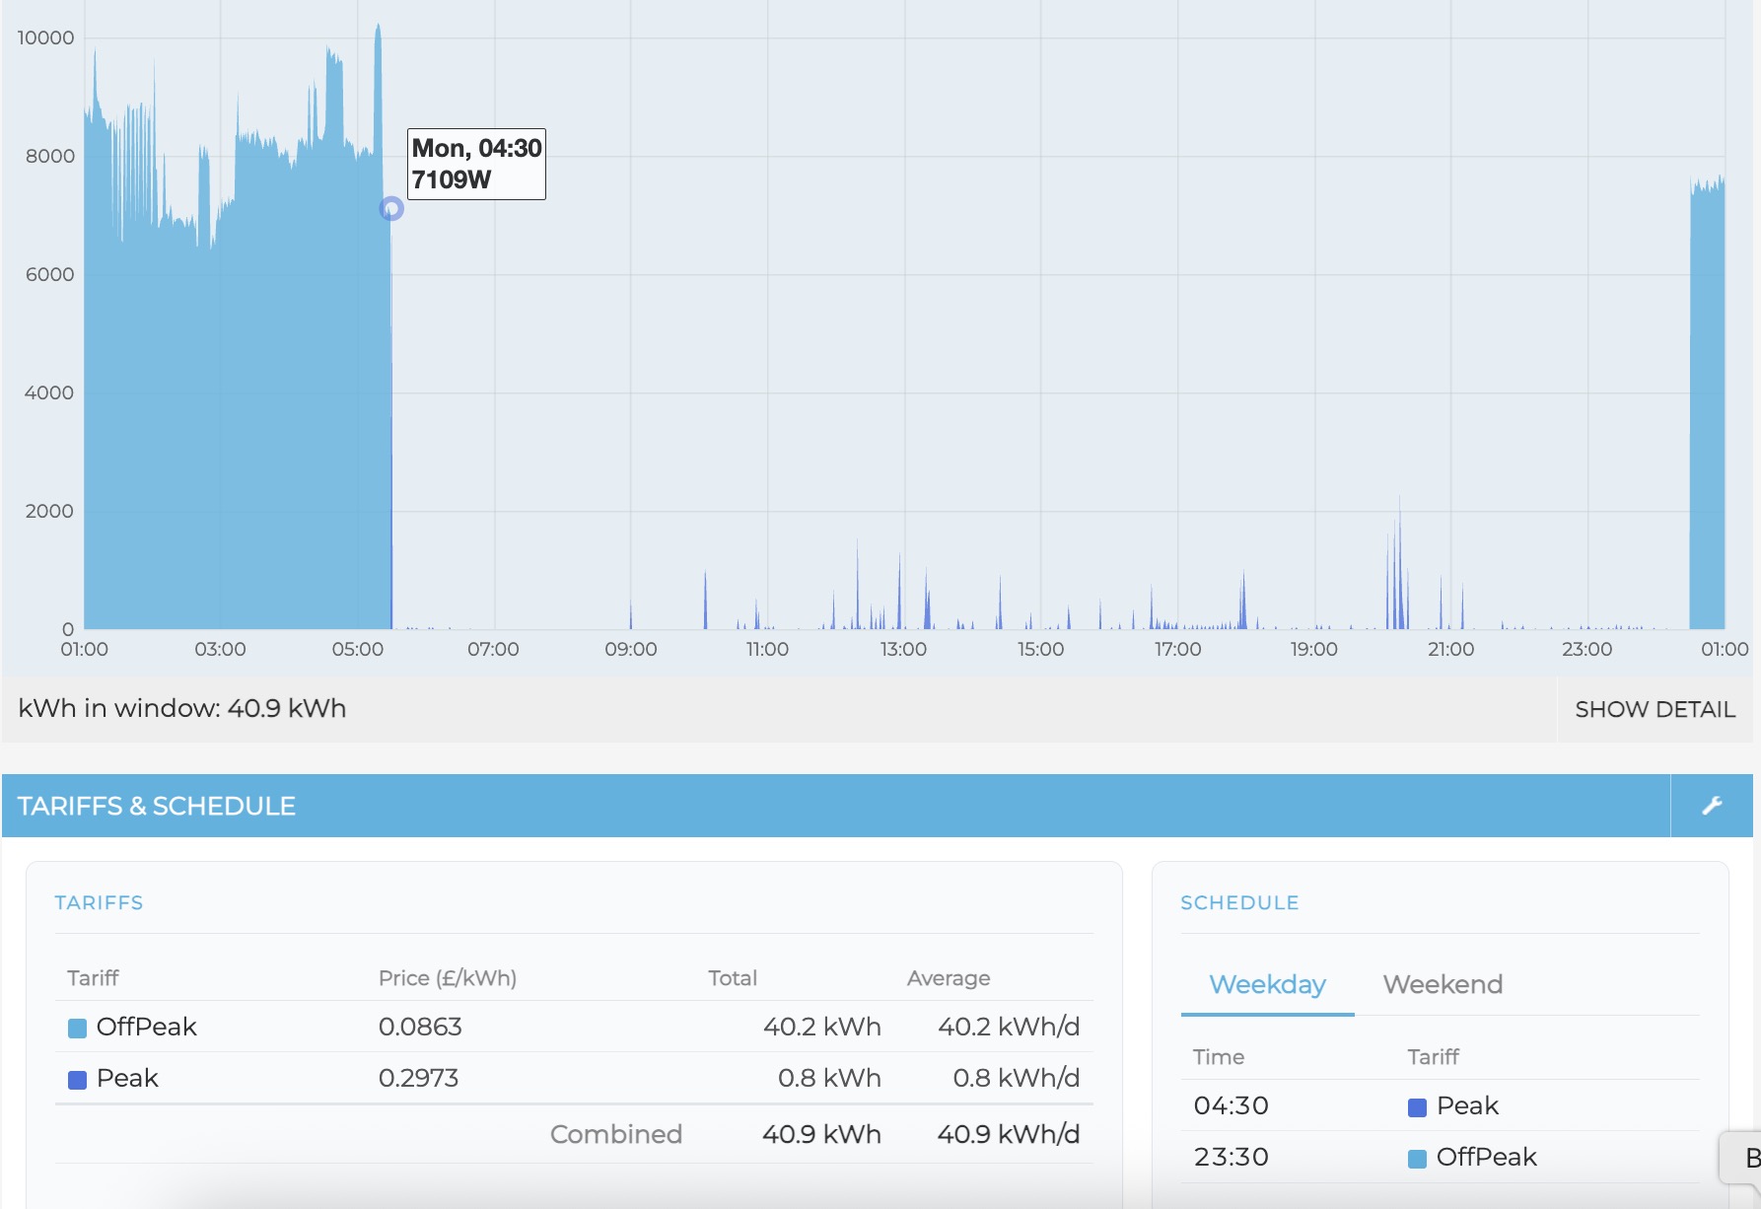Click the Price (£/kWh) column header
The width and height of the screenshot is (1761, 1209).
click(x=448, y=977)
